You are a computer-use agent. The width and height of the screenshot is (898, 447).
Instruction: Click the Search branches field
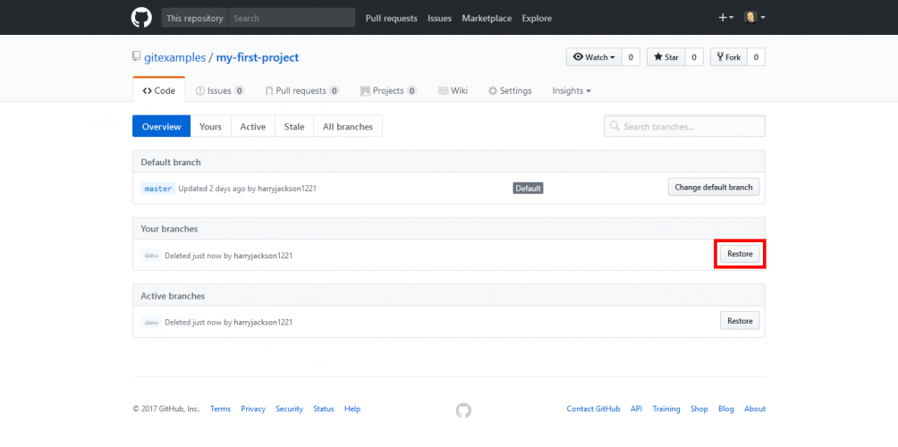point(684,126)
